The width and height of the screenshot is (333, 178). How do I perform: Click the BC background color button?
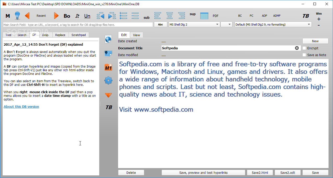(x=240, y=16)
